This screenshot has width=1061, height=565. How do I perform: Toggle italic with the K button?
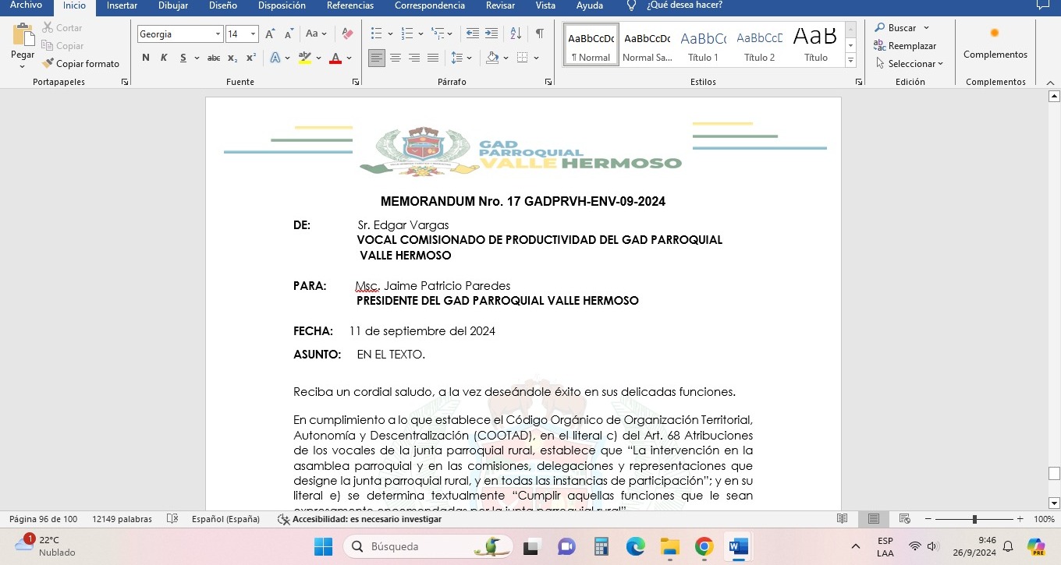click(x=164, y=58)
